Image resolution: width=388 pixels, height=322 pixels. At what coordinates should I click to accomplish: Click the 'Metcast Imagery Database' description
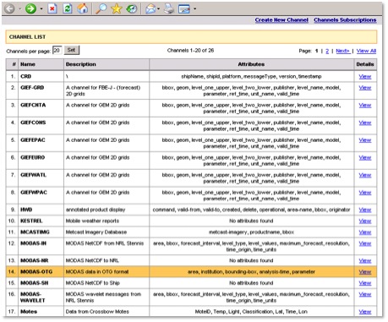click(96, 232)
